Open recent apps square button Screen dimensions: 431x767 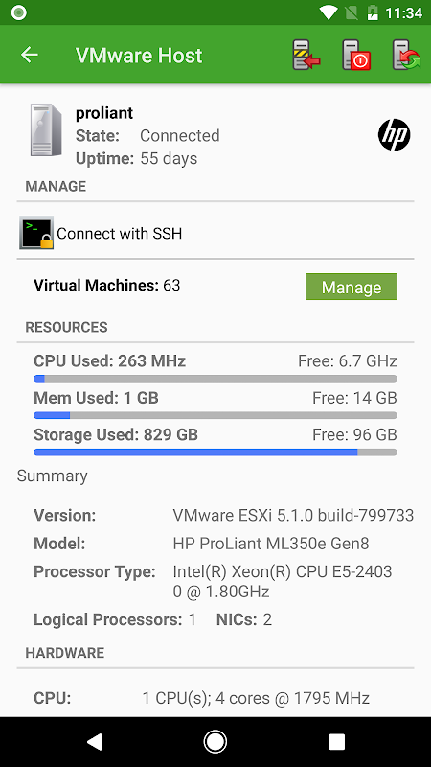337,741
